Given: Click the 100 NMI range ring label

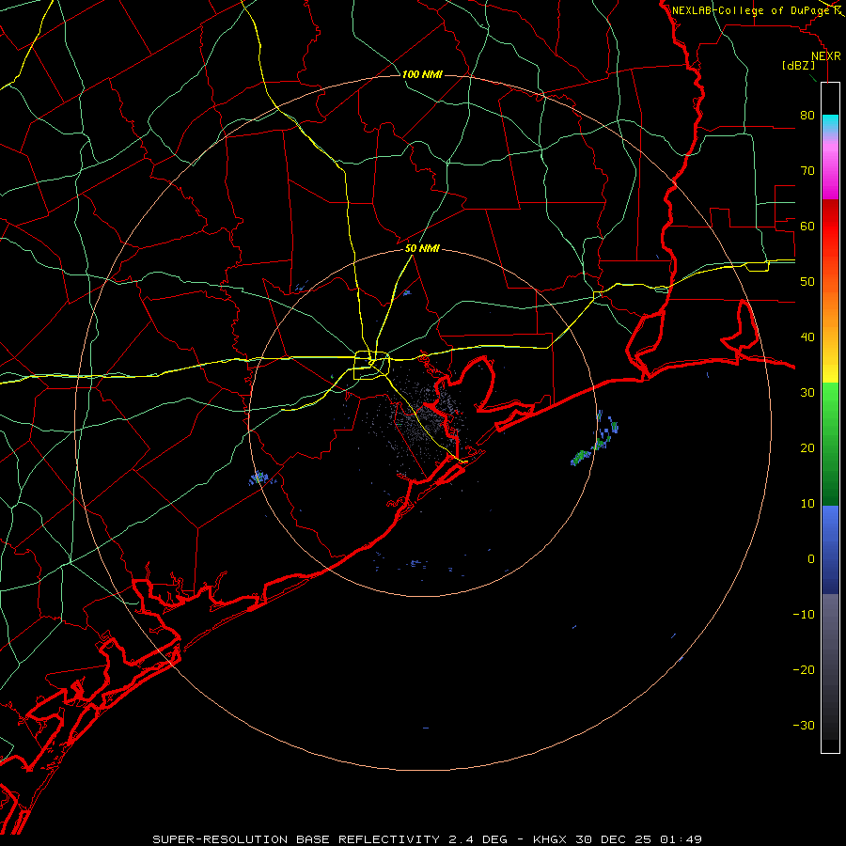Looking at the screenshot, I should [422, 74].
